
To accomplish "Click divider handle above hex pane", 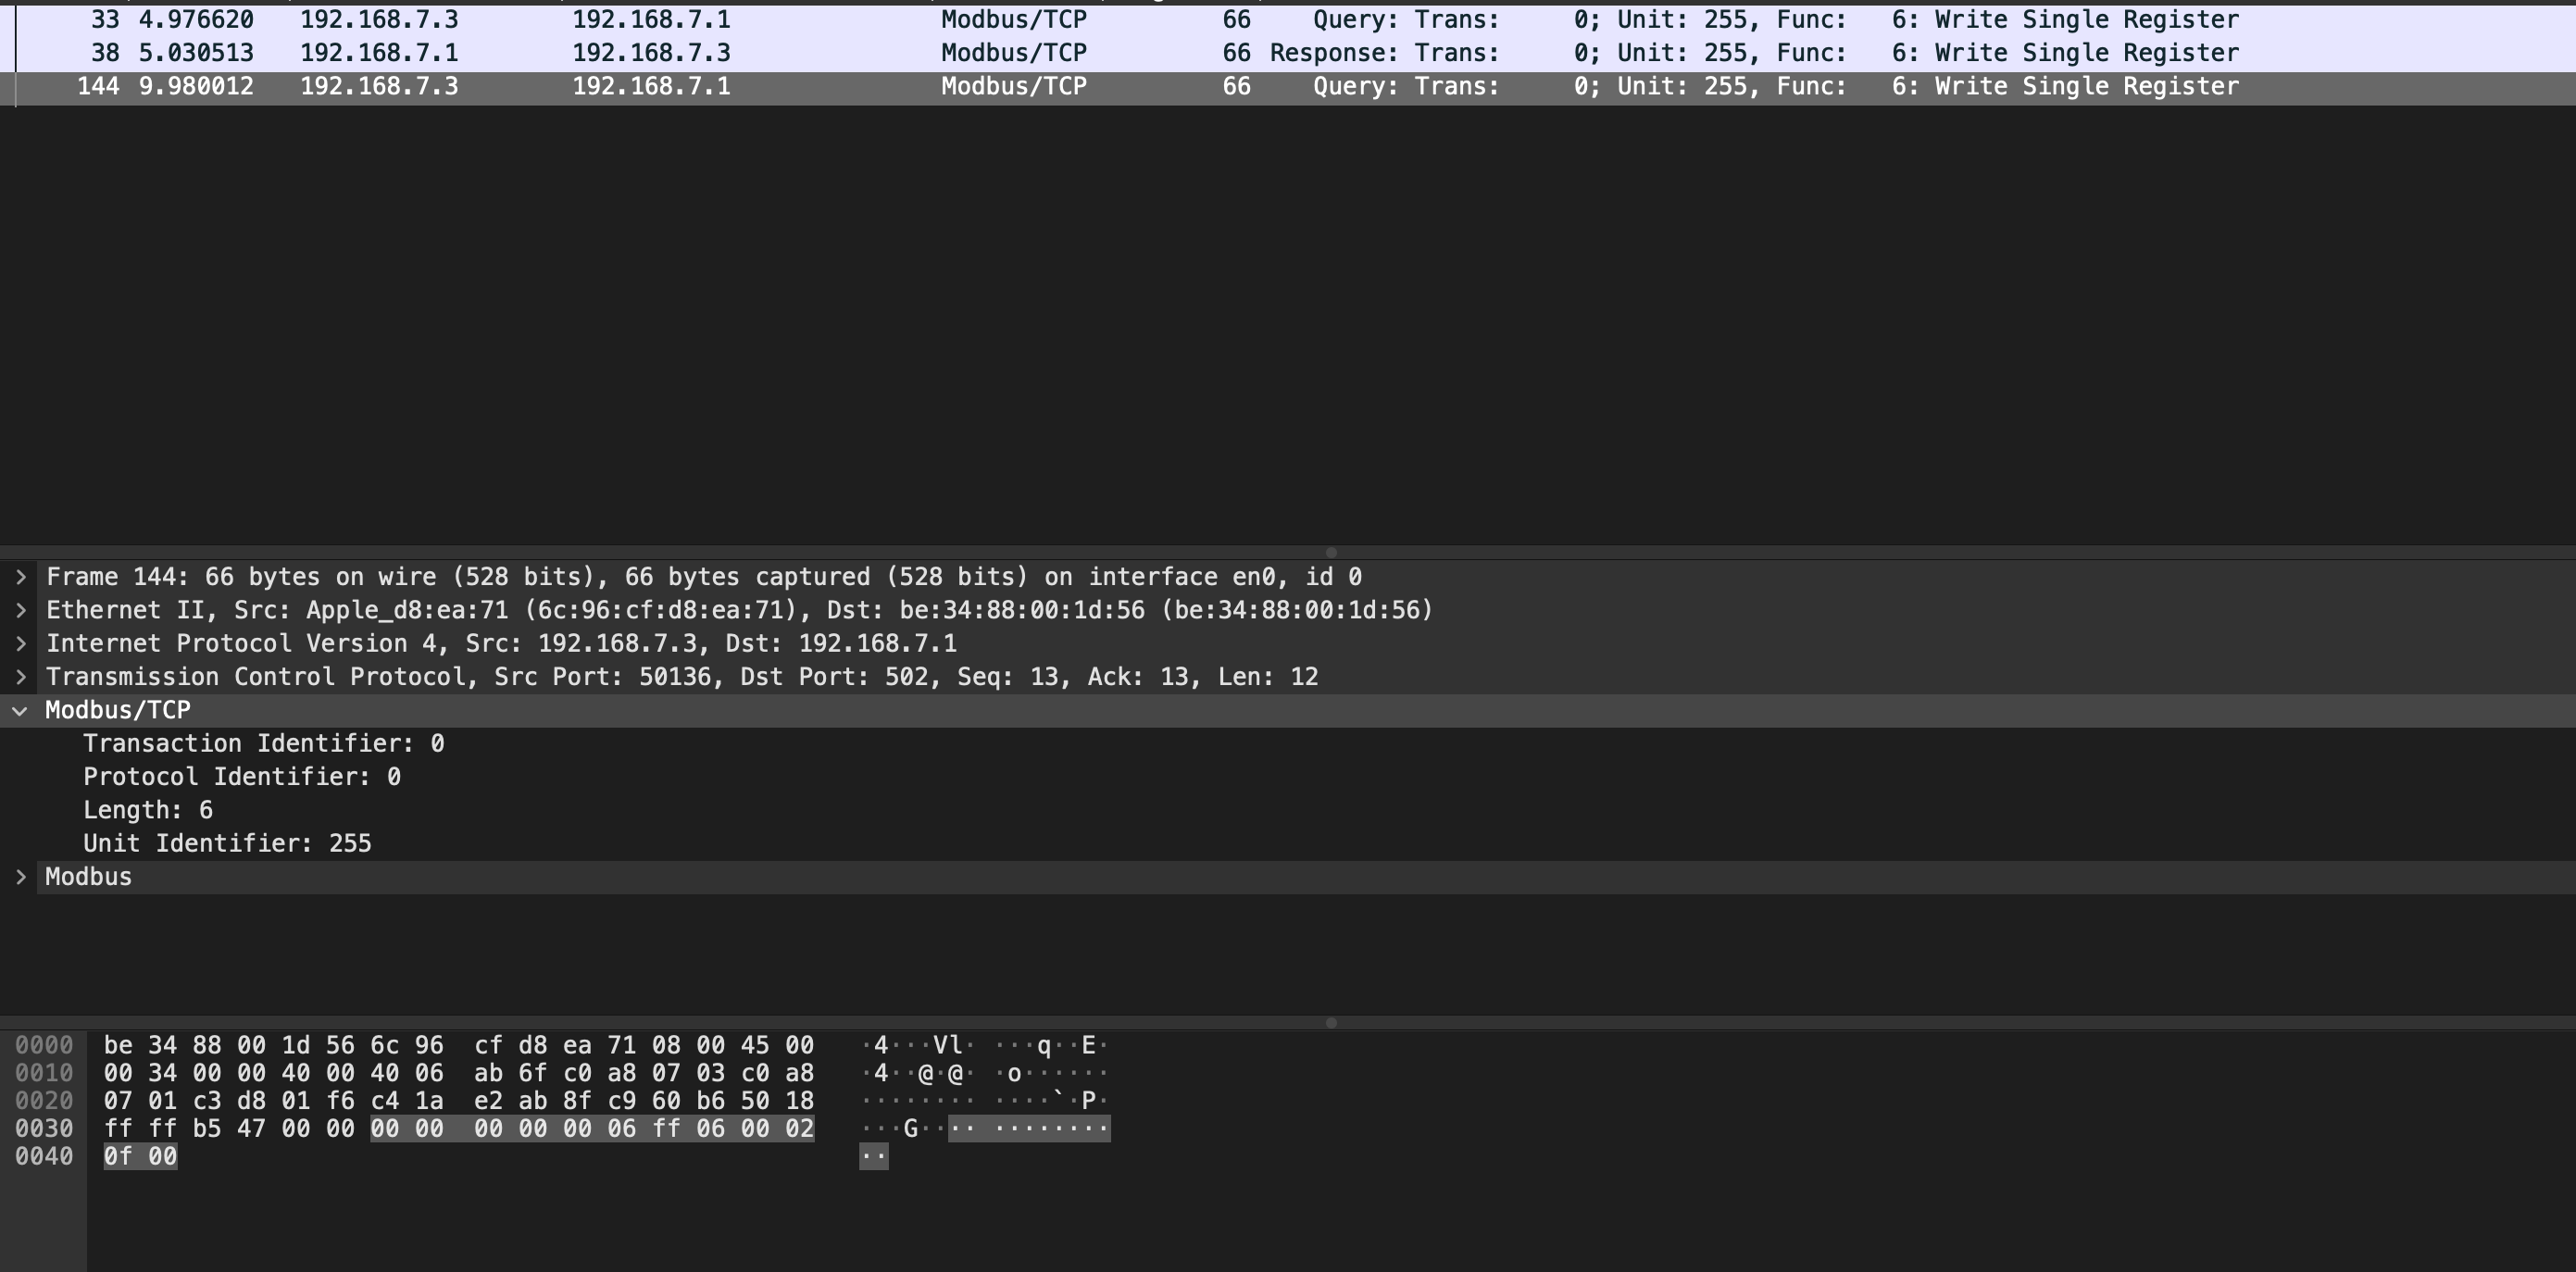I will pyautogui.click(x=1330, y=1023).
